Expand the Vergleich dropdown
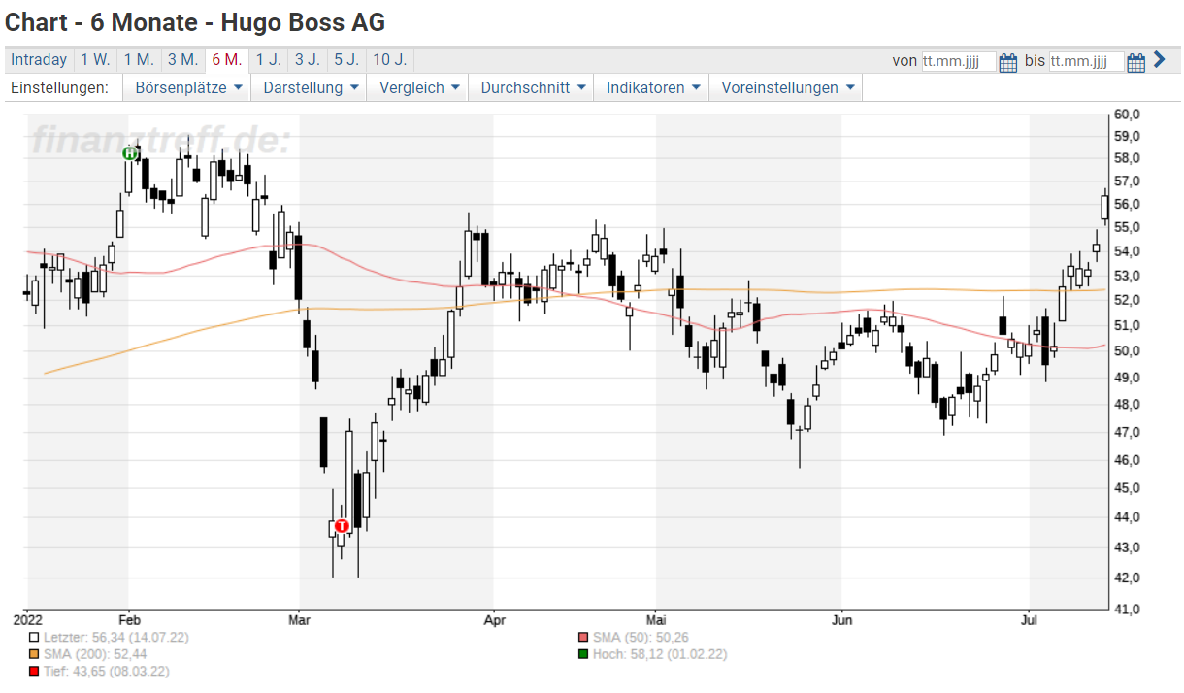1184x693 pixels. point(418,87)
